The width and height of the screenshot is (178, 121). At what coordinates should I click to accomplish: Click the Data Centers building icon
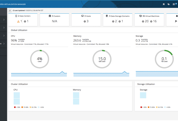tap(16, 16)
